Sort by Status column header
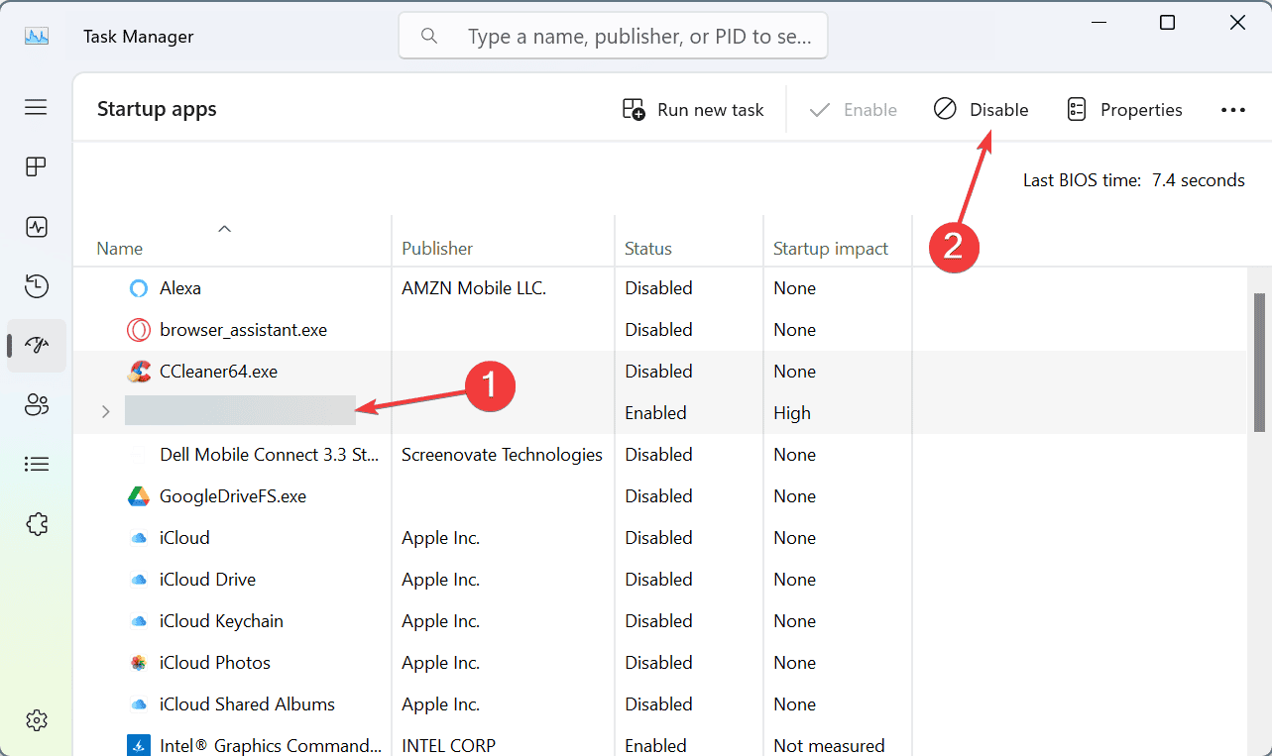 point(648,249)
